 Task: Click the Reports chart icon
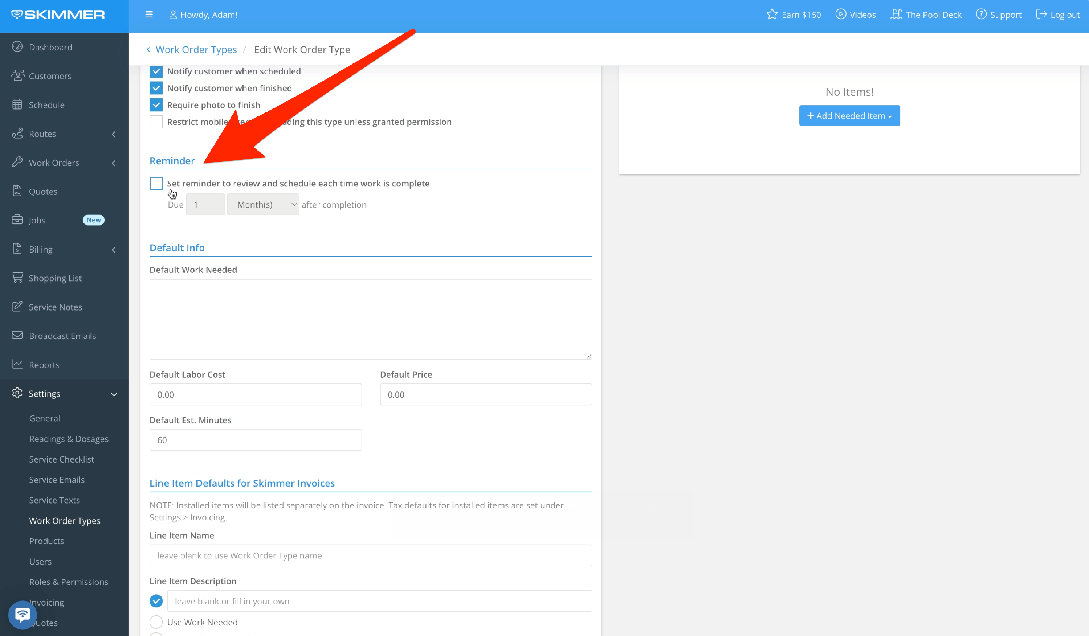tap(17, 364)
